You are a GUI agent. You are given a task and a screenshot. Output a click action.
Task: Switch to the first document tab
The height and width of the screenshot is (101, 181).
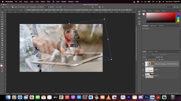pos(14,10)
